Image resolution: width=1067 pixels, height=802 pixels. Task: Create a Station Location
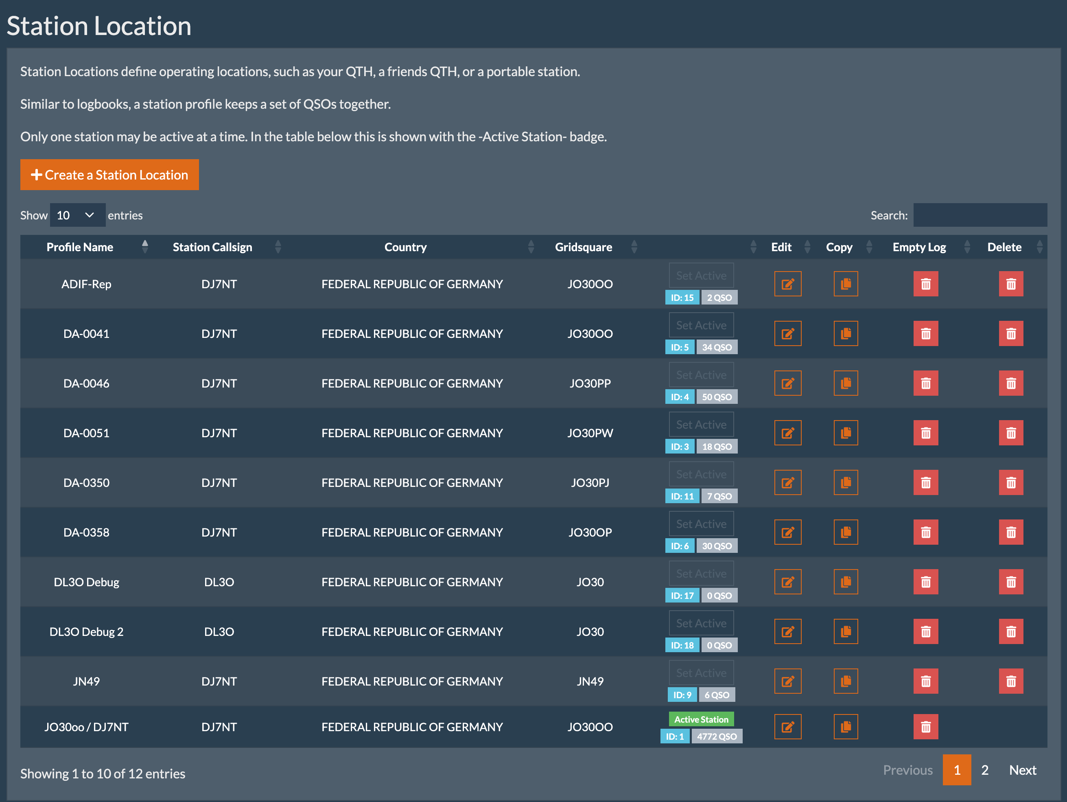click(x=109, y=175)
